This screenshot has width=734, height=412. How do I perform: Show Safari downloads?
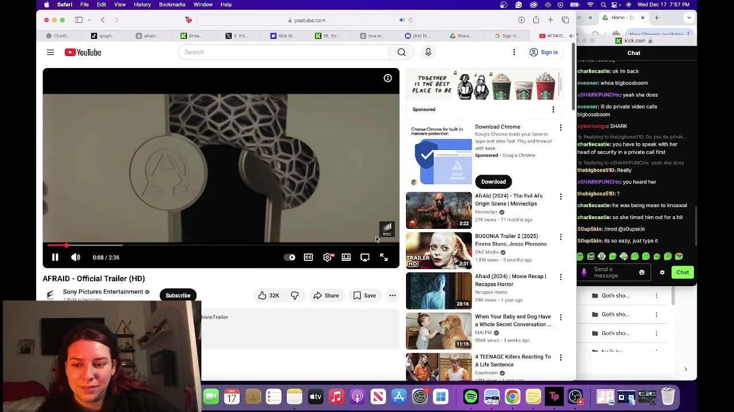[x=521, y=20]
